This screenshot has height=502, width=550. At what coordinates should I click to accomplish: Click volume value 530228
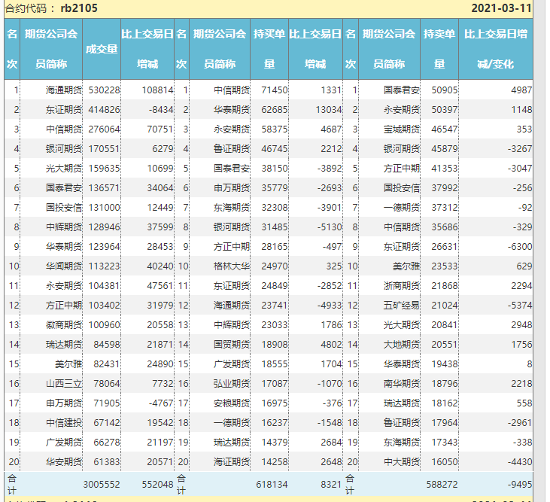pos(104,90)
